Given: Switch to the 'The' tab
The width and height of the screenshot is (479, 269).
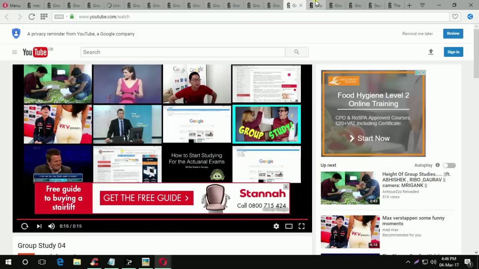Looking at the screenshot, I should 394,6.
